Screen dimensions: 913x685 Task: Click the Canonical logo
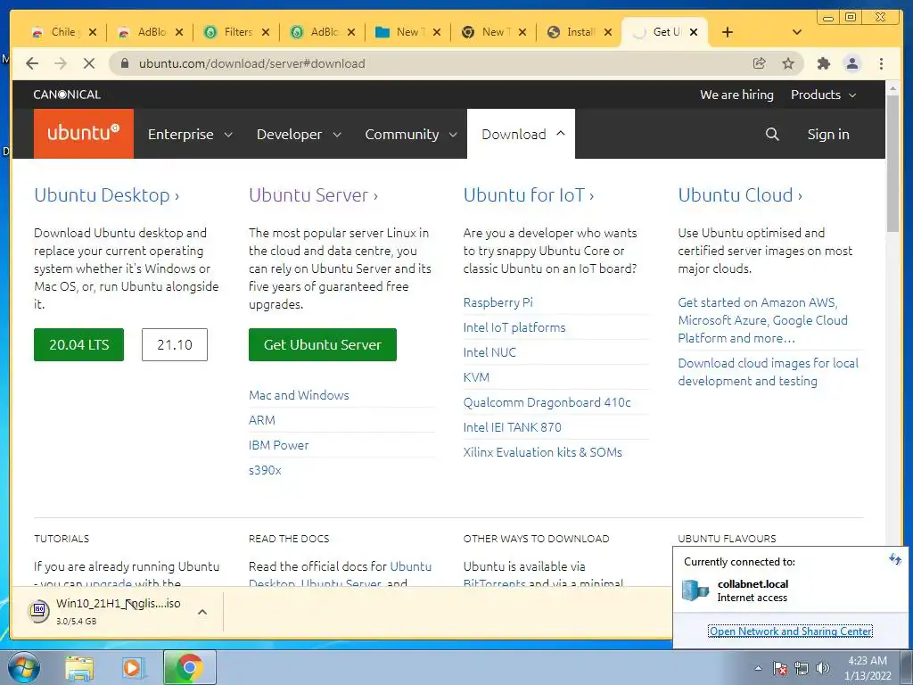click(x=67, y=95)
